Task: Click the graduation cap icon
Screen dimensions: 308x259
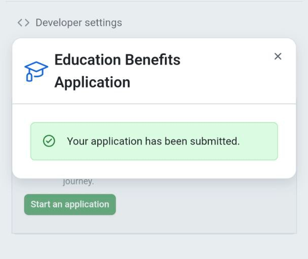Action: coord(36,71)
